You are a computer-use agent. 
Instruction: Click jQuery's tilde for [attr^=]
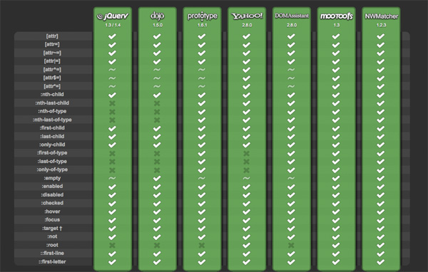pos(112,70)
